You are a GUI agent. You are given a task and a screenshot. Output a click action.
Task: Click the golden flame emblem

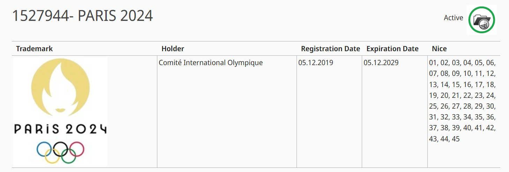60,87
